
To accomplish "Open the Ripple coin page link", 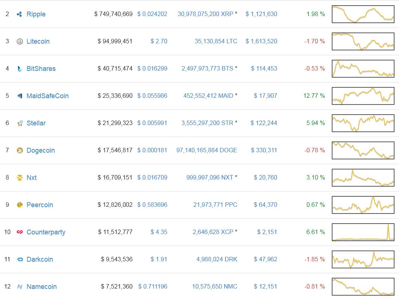I will pyautogui.click(x=36, y=14).
